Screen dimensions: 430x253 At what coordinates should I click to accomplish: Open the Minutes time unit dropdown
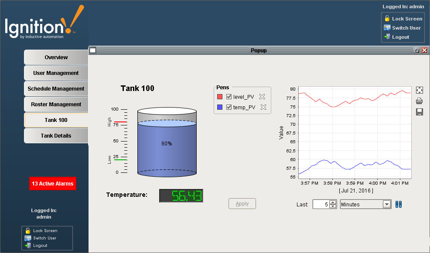[386, 204]
